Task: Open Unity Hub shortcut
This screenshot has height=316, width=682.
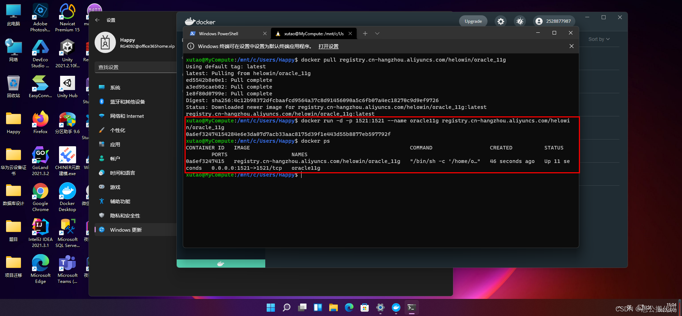Action: point(67,87)
